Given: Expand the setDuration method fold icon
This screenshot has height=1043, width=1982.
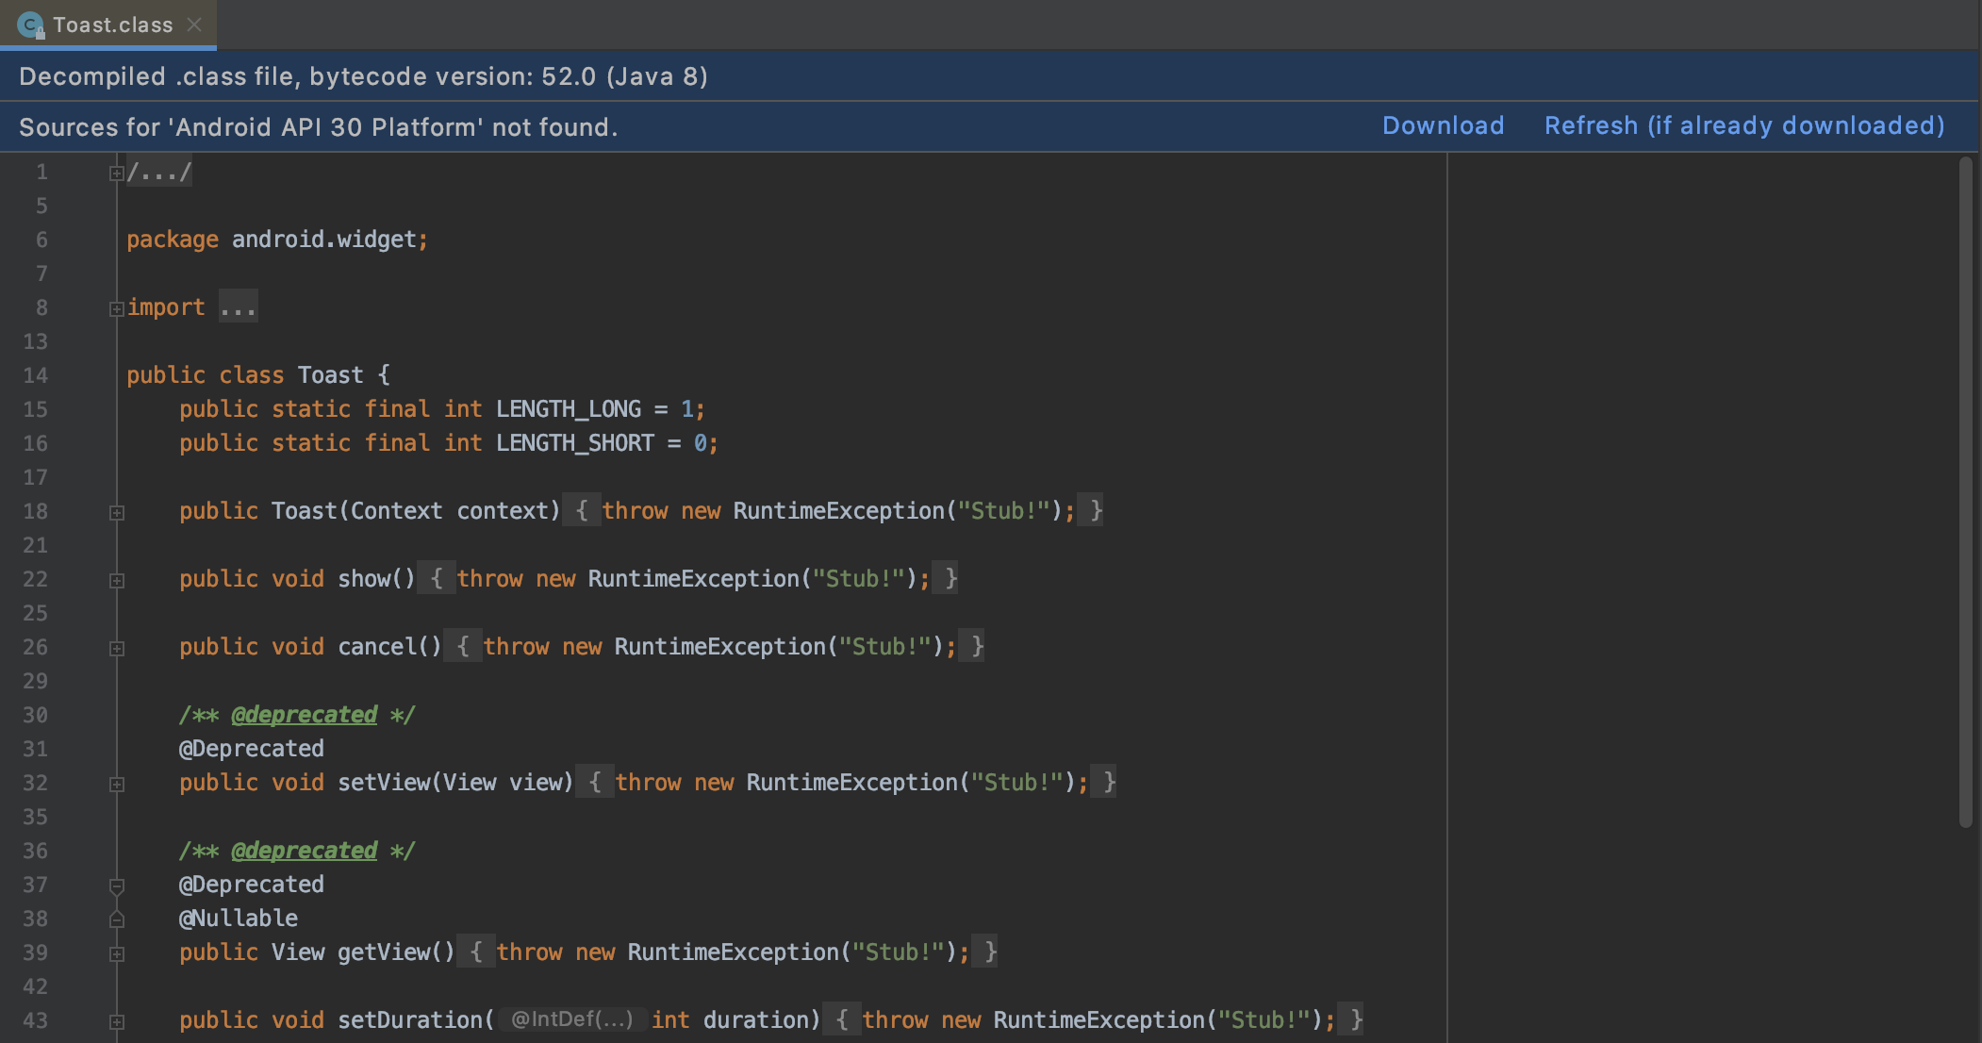Looking at the screenshot, I should click(x=116, y=1021).
